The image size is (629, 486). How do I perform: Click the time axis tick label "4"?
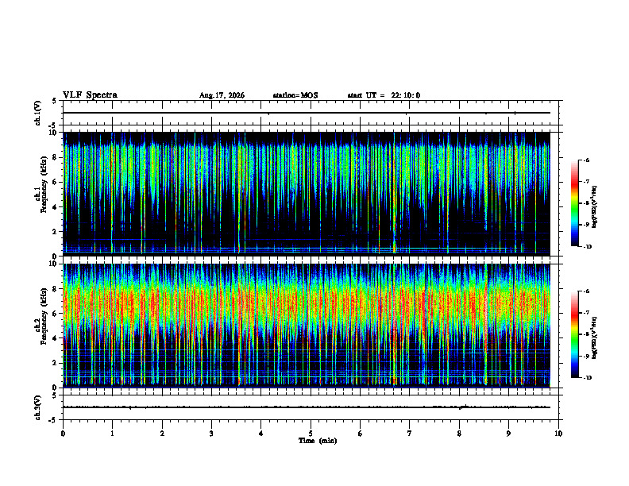click(260, 434)
